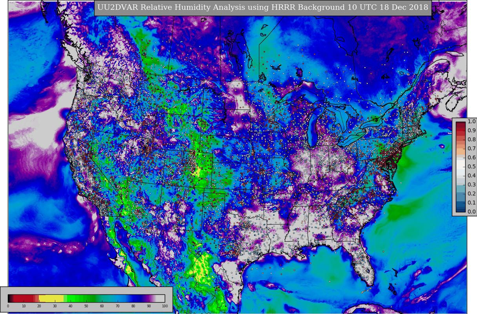Screen dimensions: 477x314
Task: Click the 0.1 label on the right colorbar
Action: point(472,203)
